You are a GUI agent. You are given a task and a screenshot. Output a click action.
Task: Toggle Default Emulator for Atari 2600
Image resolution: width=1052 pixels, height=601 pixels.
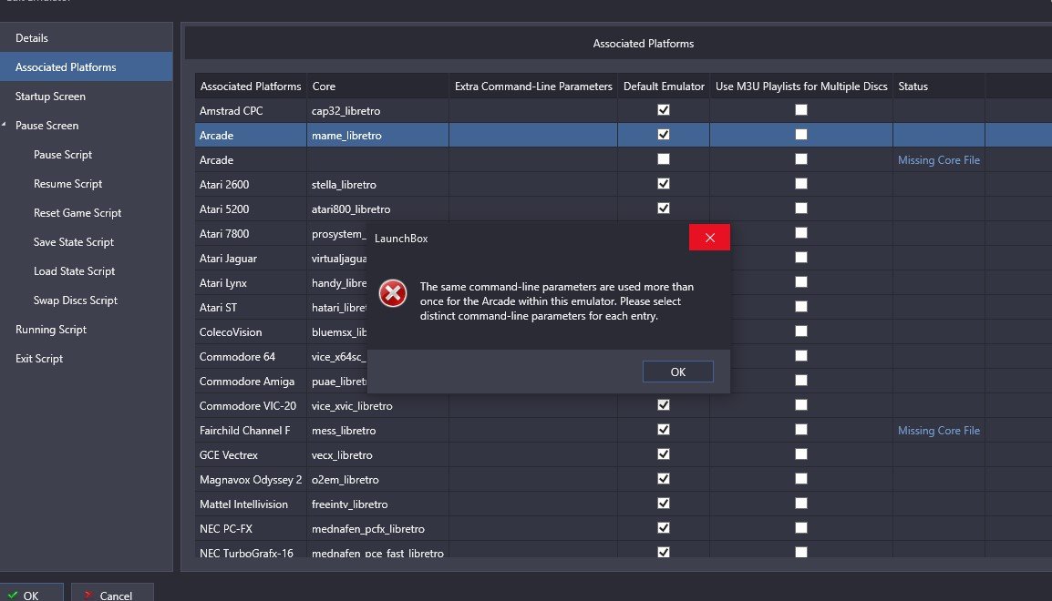tap(664, 184)
